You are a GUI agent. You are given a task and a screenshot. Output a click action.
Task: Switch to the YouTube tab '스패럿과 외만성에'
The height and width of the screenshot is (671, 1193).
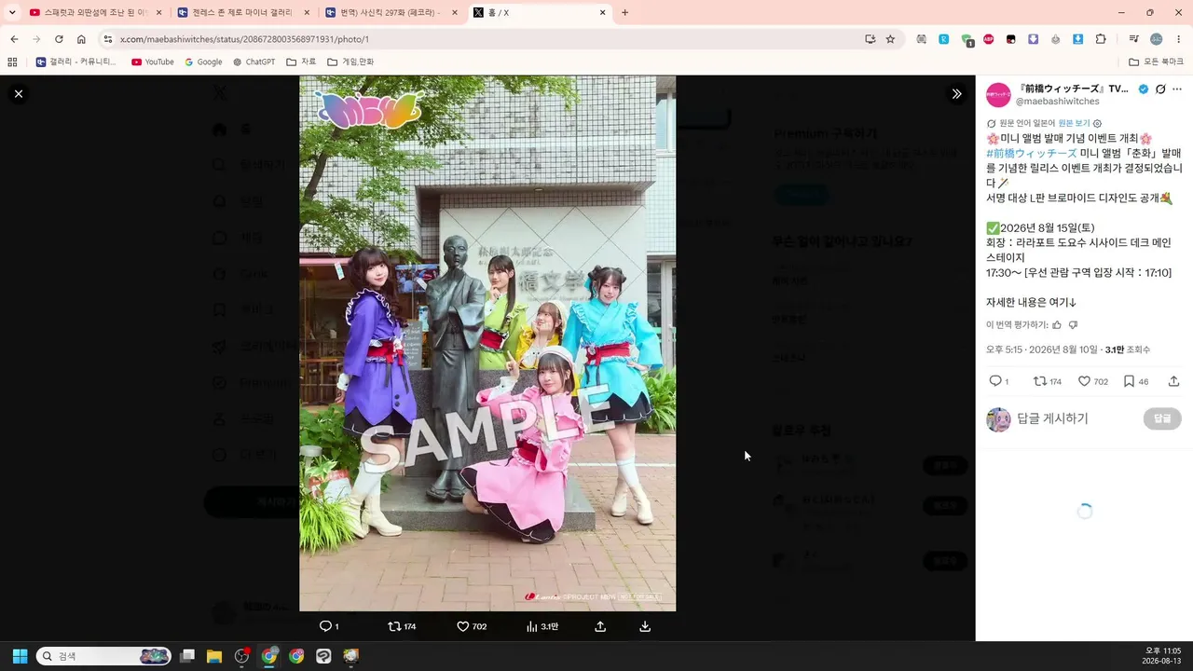[95, 12]
